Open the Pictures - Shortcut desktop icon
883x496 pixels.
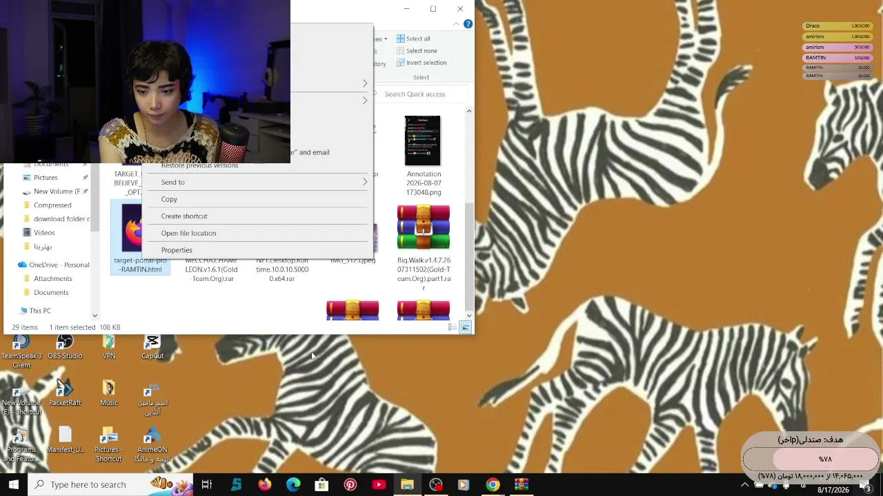pyautogui.click(x=109, y=446)
